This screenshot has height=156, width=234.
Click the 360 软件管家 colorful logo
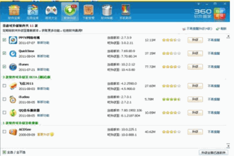220,14
